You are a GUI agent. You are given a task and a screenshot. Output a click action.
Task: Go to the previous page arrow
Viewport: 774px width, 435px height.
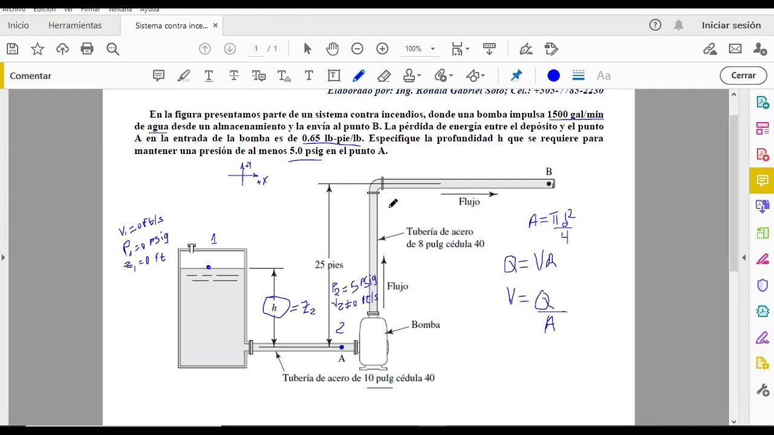tap(204, 49)
